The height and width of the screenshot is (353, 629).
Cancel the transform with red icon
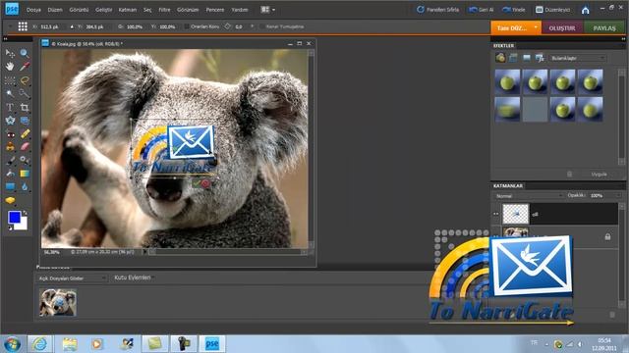pyautogui.click(x=205, y=183)
